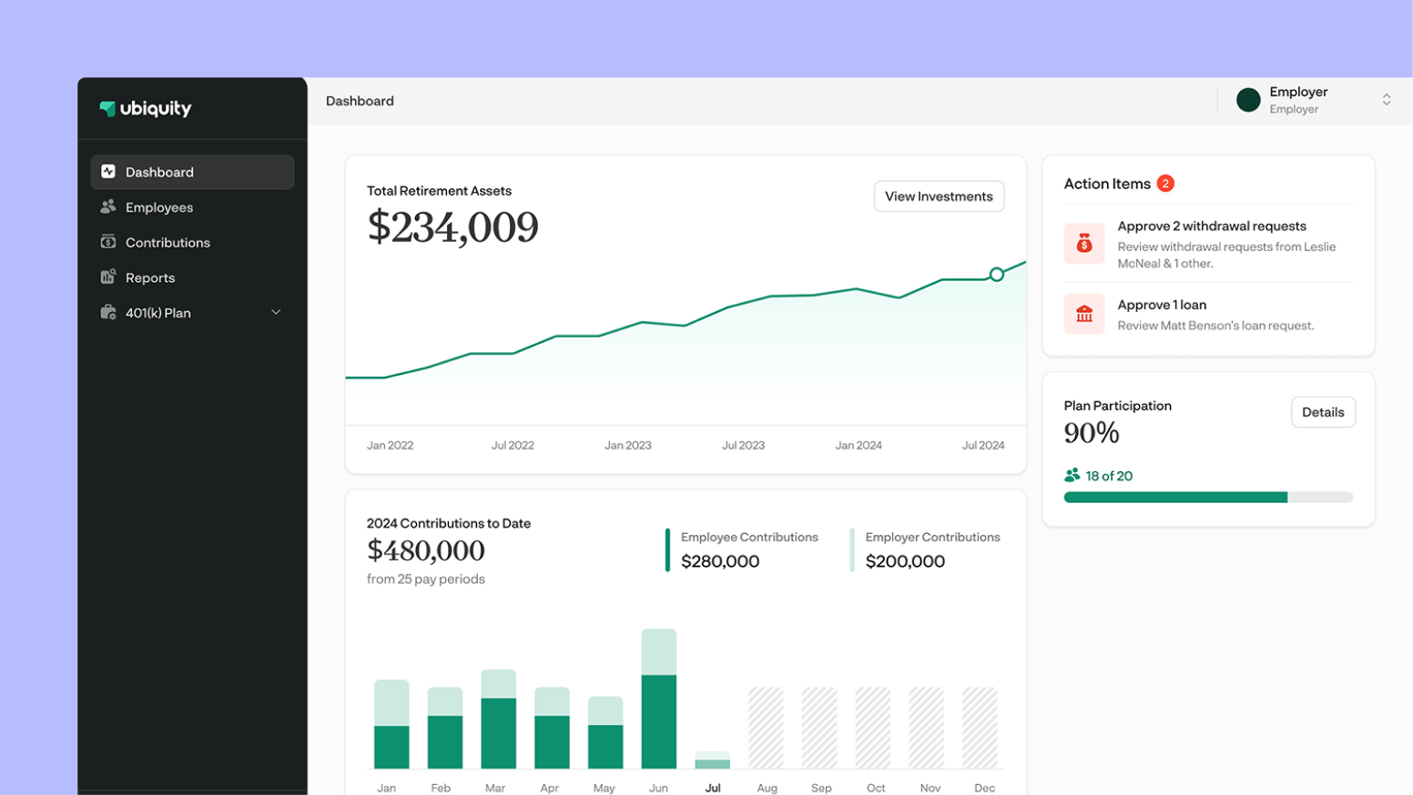Click the bank icon beside Approve 1 loan
This screenshot has width=1413, height=795.
pos(1084,313)
